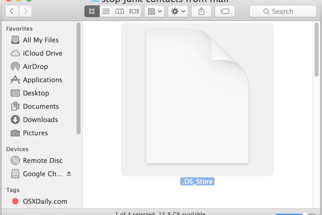Switch to list view
This screenshot has height=215, width=322.
(106, 11)
